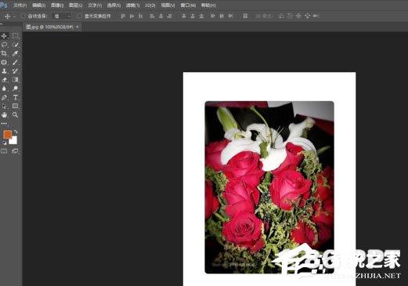Select the History Brush tool
The height and width of the screenshot is (286, 408).
pyautogui.click(x=16, y=71)
